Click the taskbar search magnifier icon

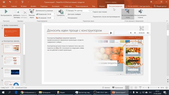(10, 92)
